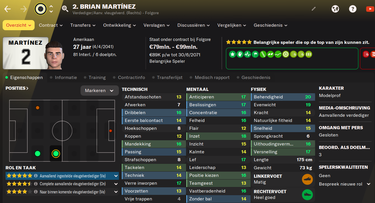
Task: Click the pencil edit icon
Action: pyautogui.click(x=313, y=9)
